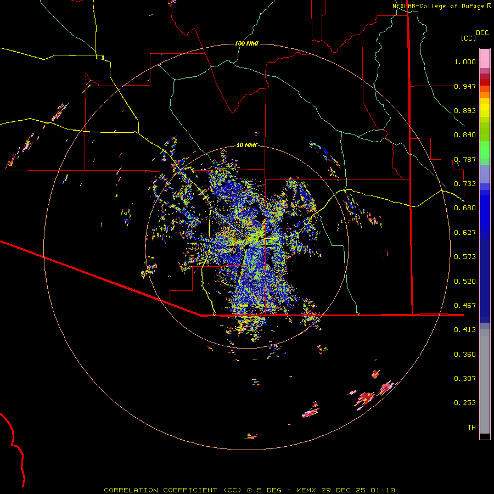
Task: Click the 0.893 scale value
Action: (x=465, y=110)
